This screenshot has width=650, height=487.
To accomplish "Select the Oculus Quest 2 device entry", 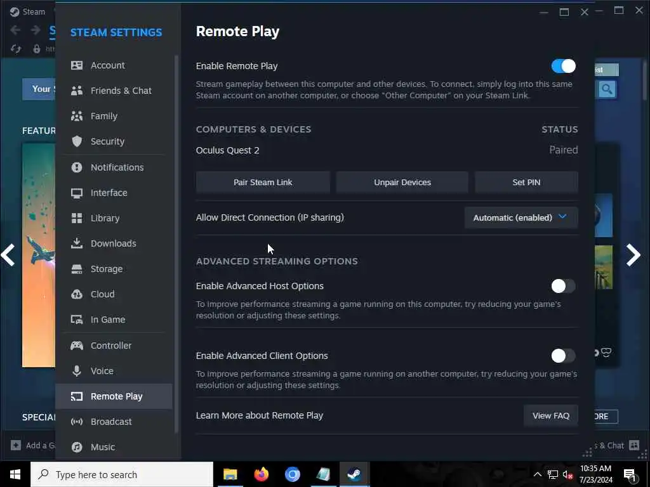I will point(387,150).
